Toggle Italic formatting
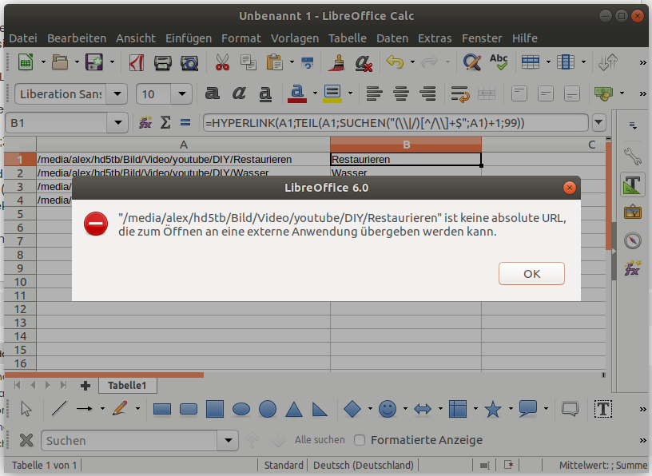The height and width of the screenshot is (476, 652). pyautogui.click(x=239, y=93)
